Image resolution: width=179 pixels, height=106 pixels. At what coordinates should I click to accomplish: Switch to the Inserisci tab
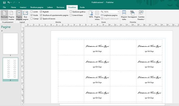(x=23, y=7)
